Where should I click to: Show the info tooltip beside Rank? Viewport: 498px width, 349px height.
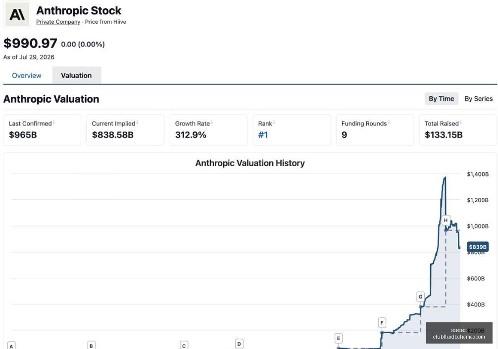(274, 122)
